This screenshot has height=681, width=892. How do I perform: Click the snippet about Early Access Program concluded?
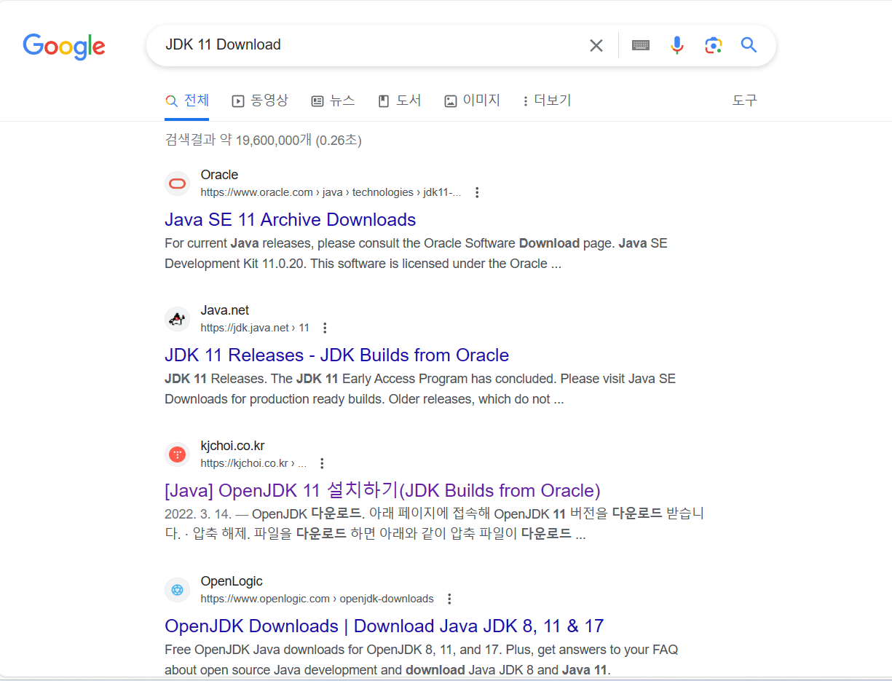click(x=420, y=389)
